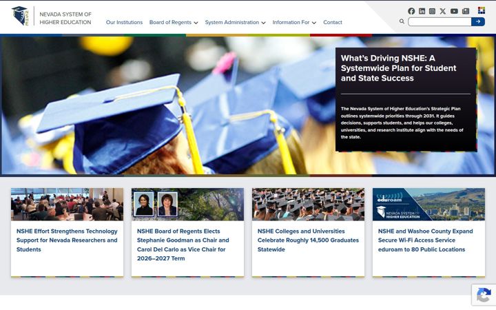The image size is (496, 310).
Task: Open the Information For dropdown
Action: (x=294, y=23)
